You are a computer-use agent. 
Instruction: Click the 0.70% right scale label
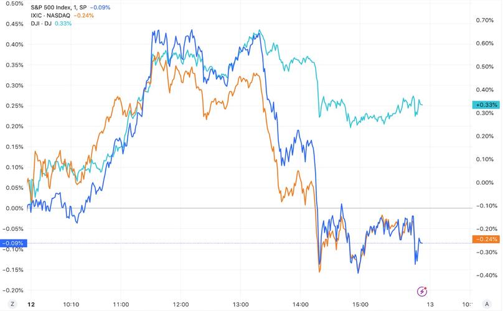485,20
